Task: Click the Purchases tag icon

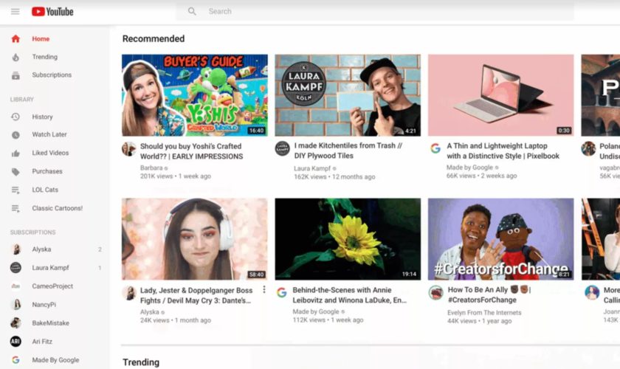Action: coord(15,172)
